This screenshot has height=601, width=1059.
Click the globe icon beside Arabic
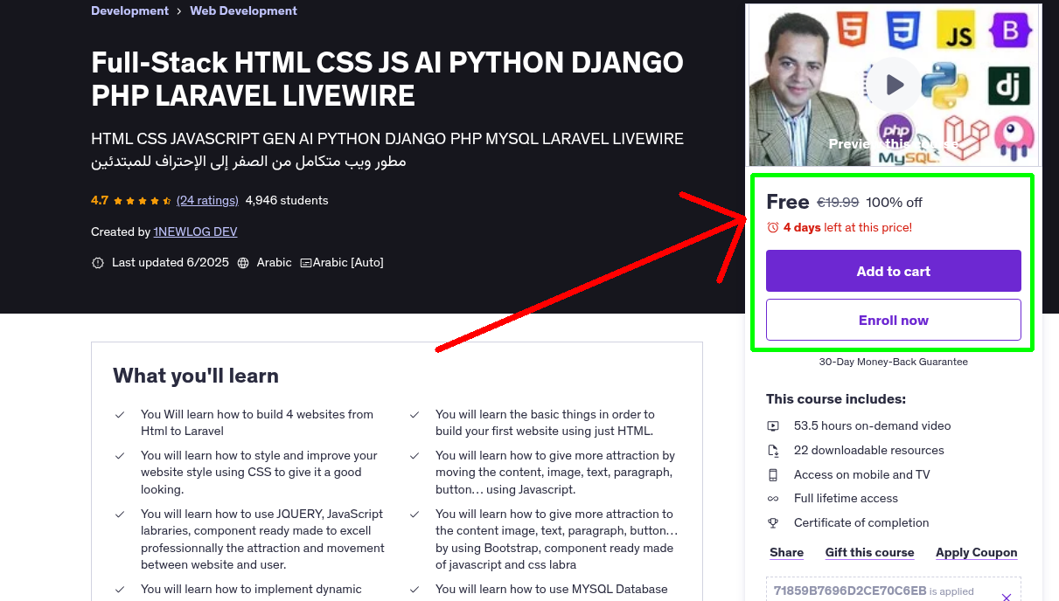(x=243, y=263)
